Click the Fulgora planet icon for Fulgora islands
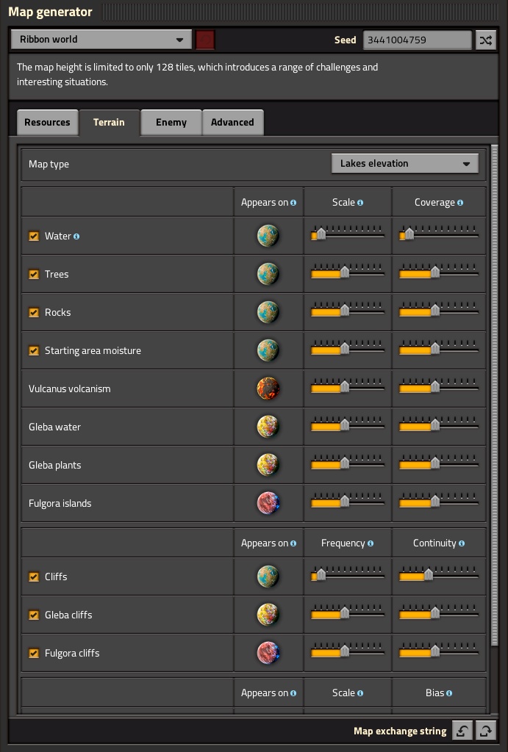Screen dimensions: 508x752 click(268, 503)
